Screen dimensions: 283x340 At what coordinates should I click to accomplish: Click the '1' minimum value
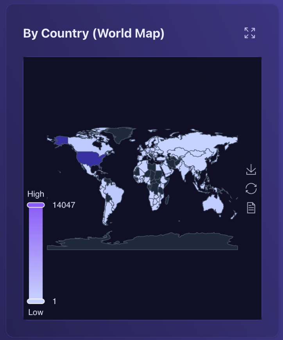[54, 301]
